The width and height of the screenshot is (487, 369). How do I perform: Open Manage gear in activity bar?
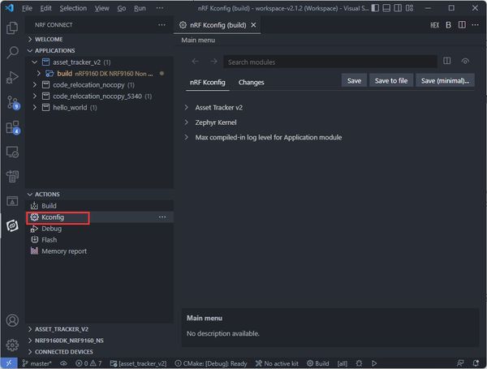click(12, 345)
